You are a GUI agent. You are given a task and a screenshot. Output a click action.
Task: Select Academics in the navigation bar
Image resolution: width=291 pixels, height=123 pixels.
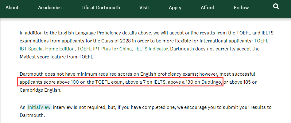(x=50, y=8)
